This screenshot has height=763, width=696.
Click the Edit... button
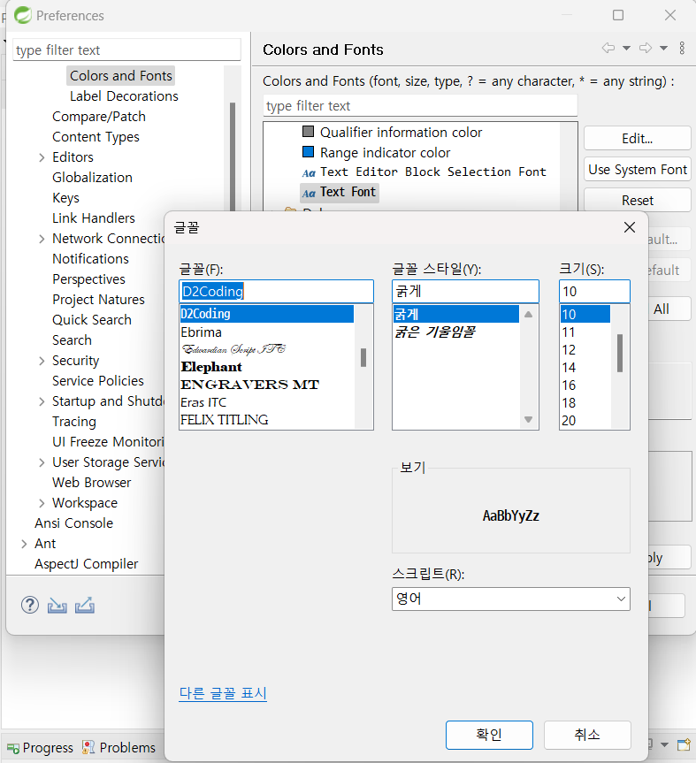637,138
